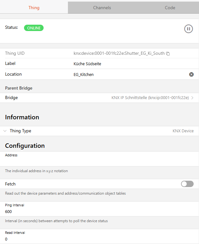Copy the Thing UID to clipboard

(168, 53)
